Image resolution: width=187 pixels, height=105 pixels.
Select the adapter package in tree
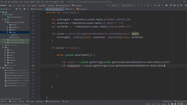[14, 25]
